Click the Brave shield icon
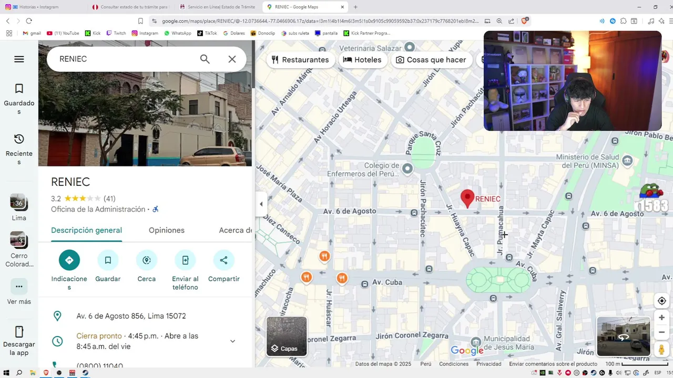 (525, 21)
